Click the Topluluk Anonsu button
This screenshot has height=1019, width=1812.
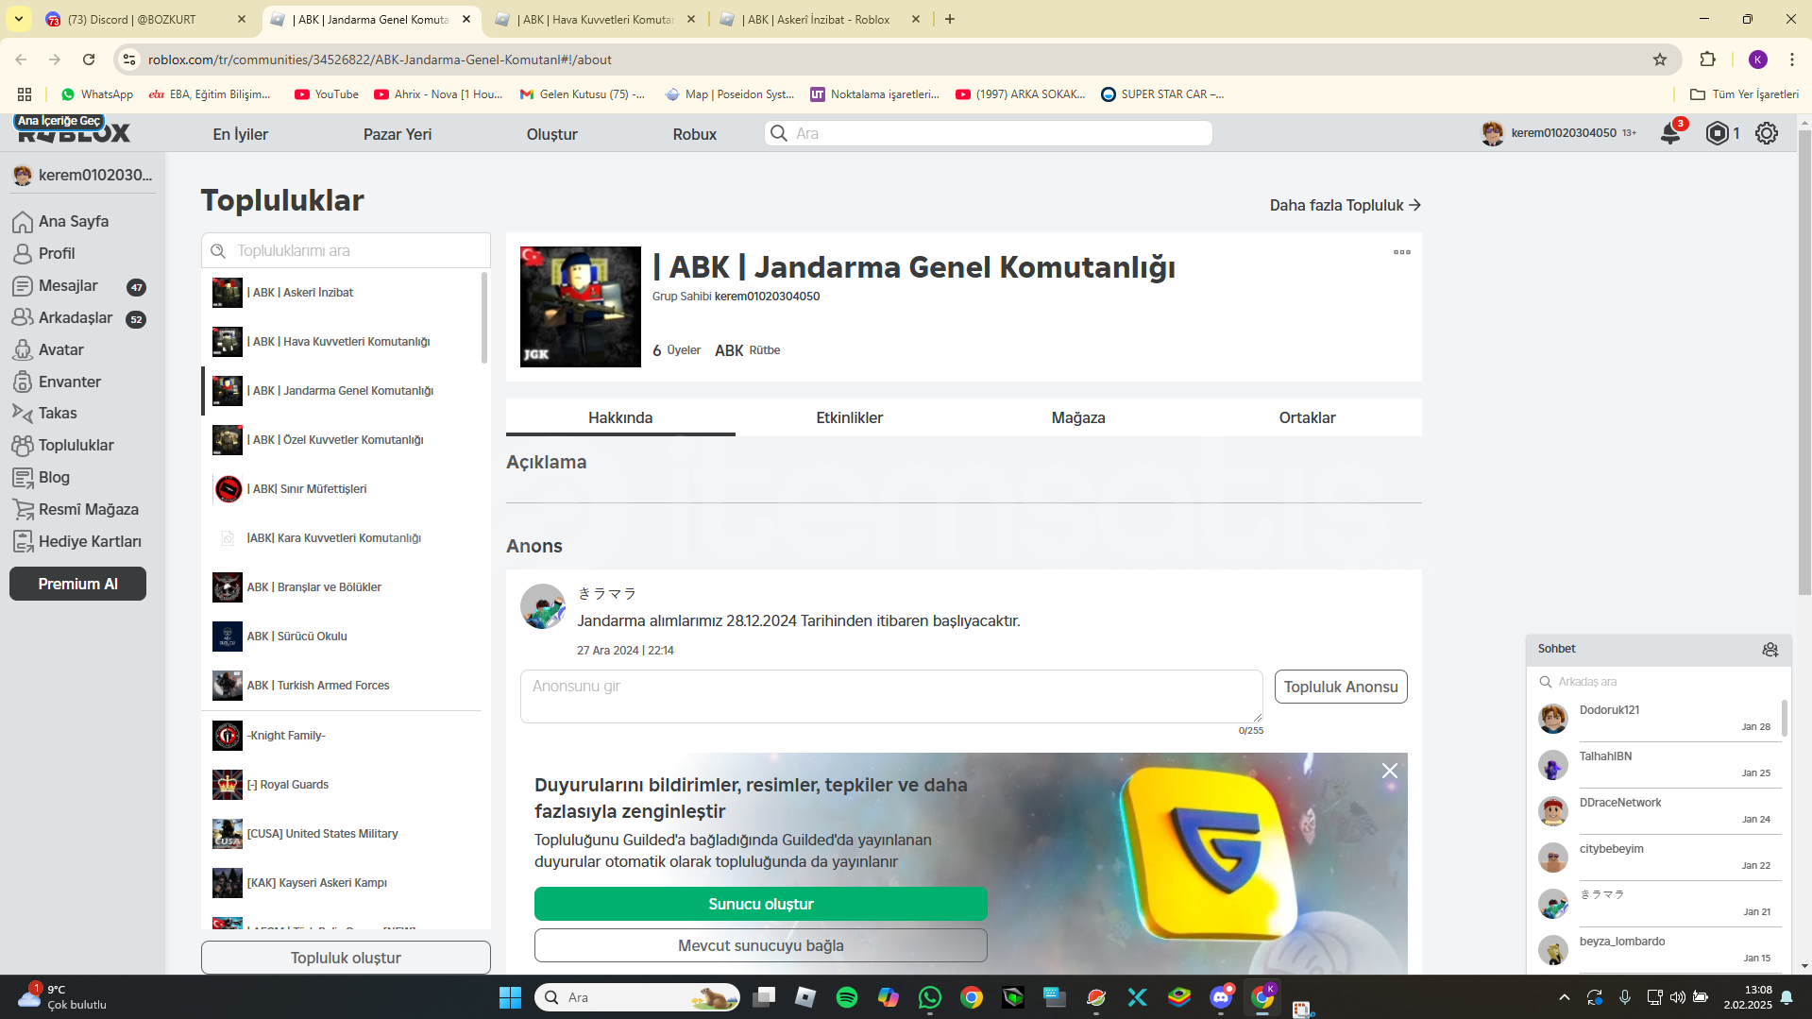click(1340, 687)
